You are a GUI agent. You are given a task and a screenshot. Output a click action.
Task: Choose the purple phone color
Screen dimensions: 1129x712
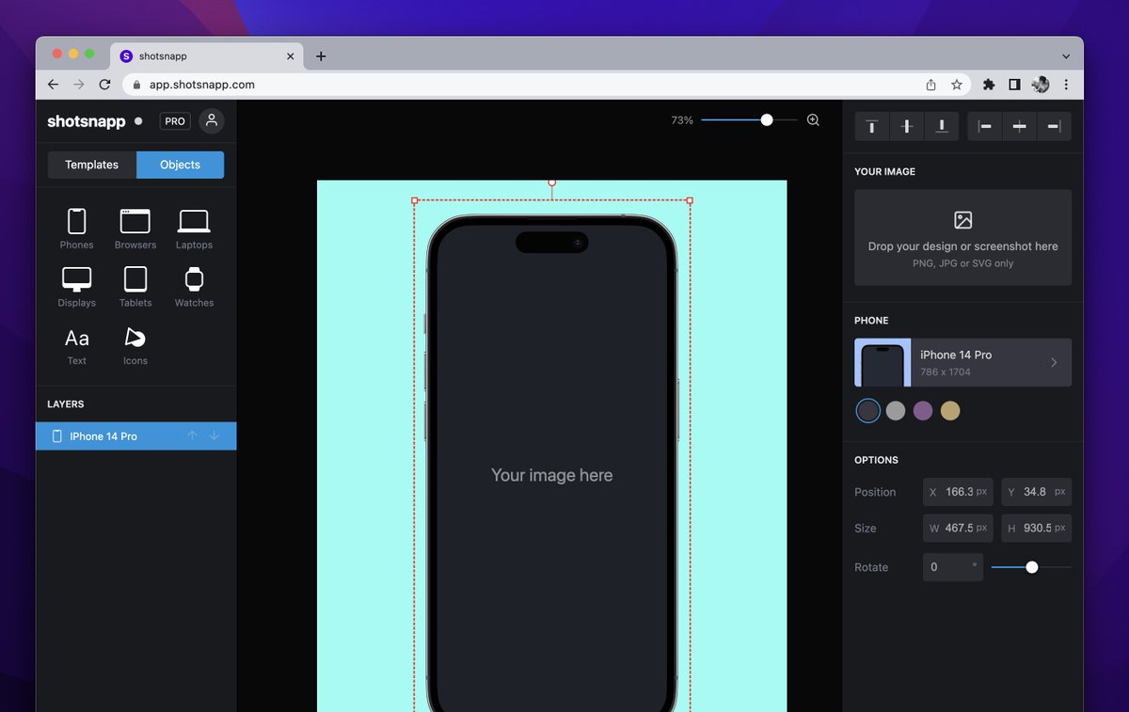pyautogui.click(x=923, y=411)
